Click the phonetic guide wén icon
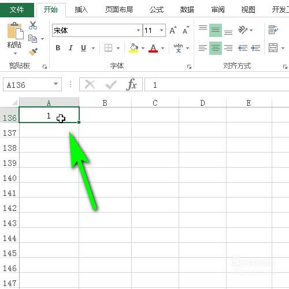The height and width of the screenshot is (289, 289). point(178,48)
